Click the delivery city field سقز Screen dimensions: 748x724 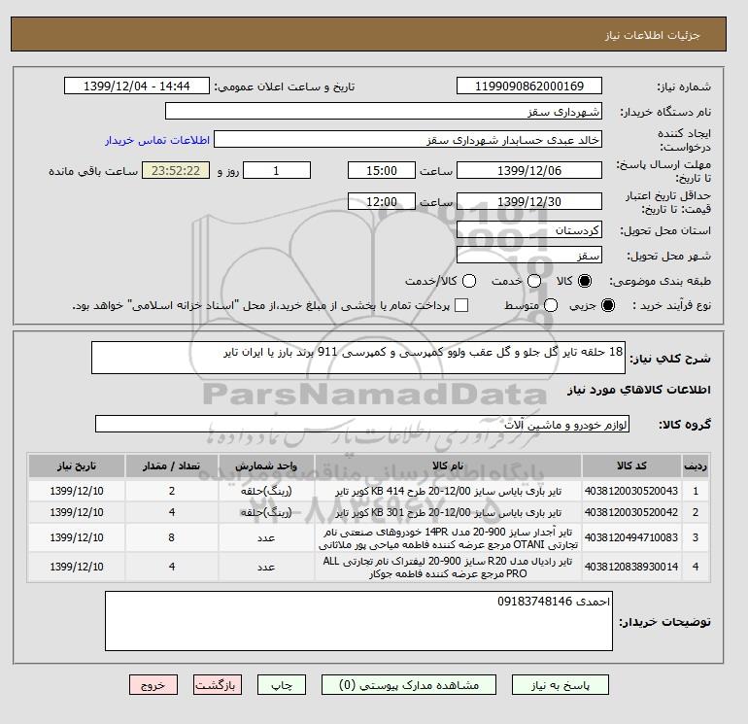529,255
